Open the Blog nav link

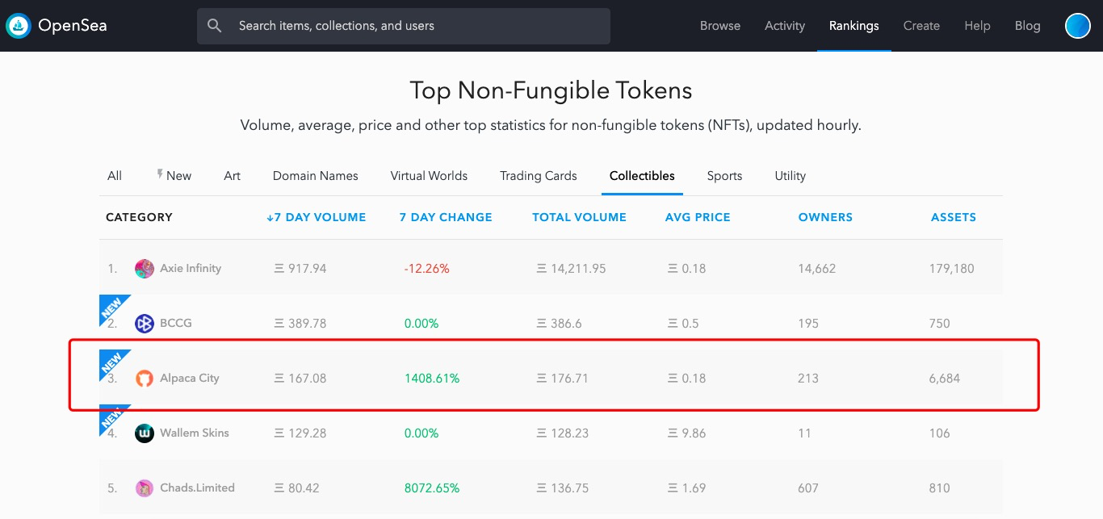tap(1027, 26)
